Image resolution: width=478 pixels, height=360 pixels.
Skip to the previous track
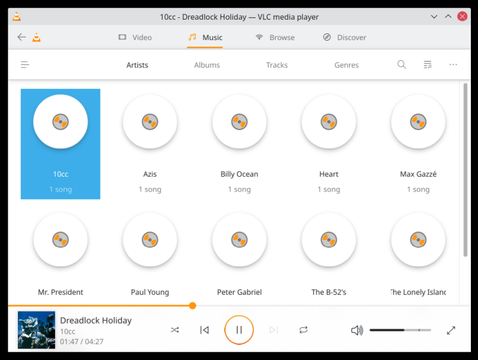(x=204, y=330)
